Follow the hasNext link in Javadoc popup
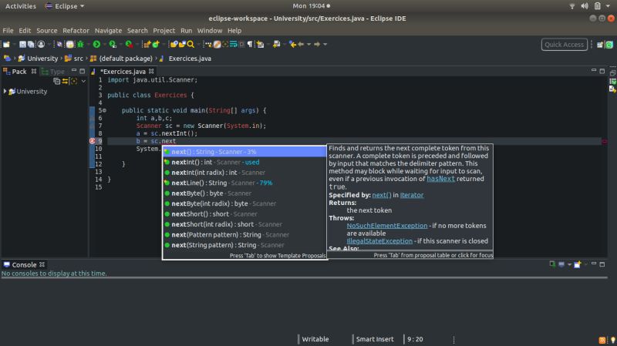The width and height of the screenshot is (617, 346). coord(440,179)
